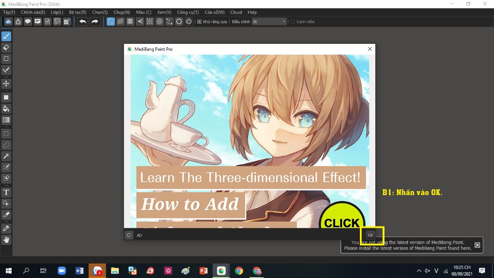
Task: Close the MediBang Paint Pro ad dialog
Action: click(x=370, y=49)
